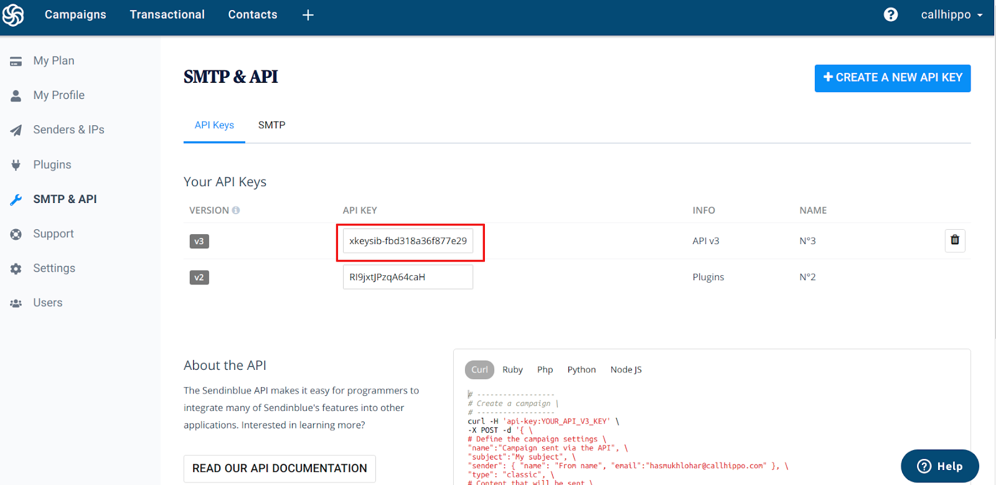Open SMTP & API section
Viewport: 996px width, 485px height.
click(65, 199)
